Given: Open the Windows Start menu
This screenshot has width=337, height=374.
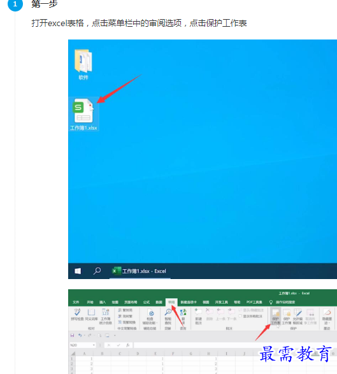Looking at the screenshot, I should 78,271.
